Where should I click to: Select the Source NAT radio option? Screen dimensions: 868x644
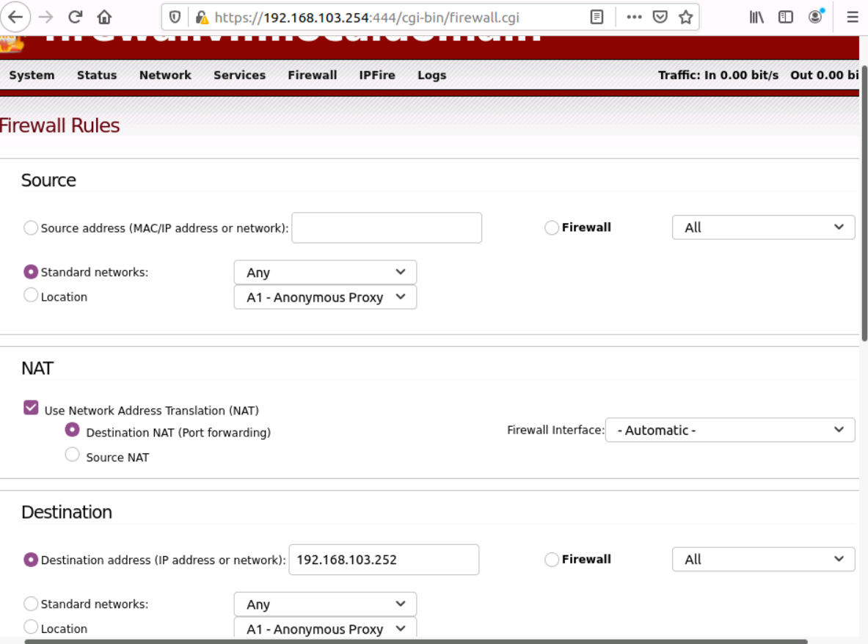(72, 455)
